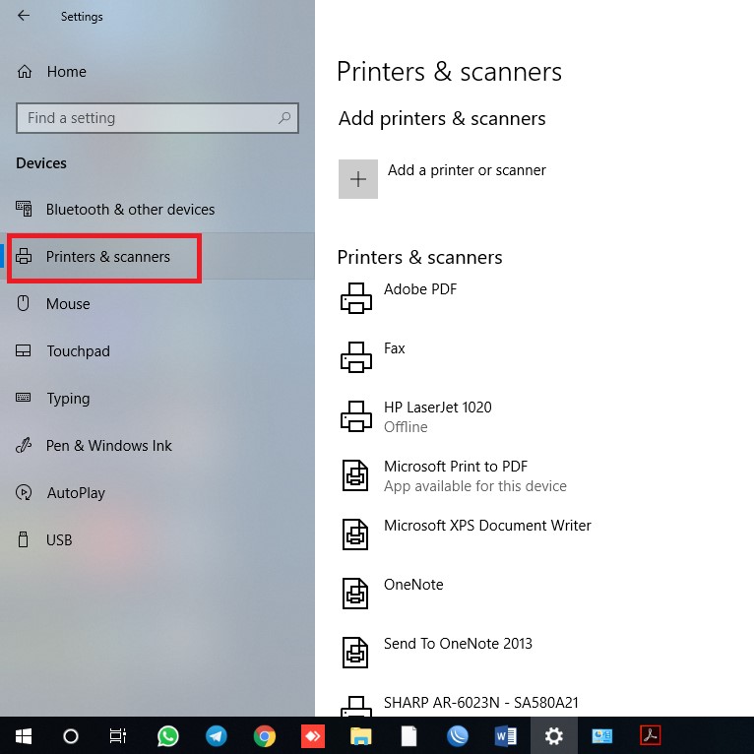Select the Adobe PDF printer
Viewport: 754px width, 754px height.
[419, 289]
